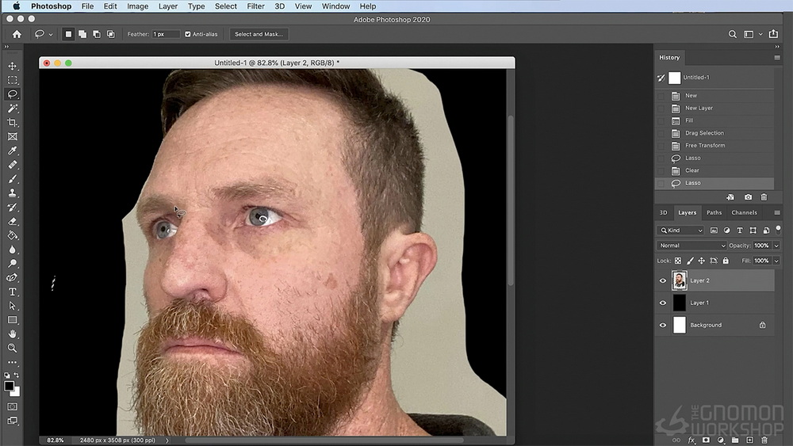The width and height of the screenshot is (793, 446).
Task: Choose Subtract from selection mode
Action: [x=97, y=34]
